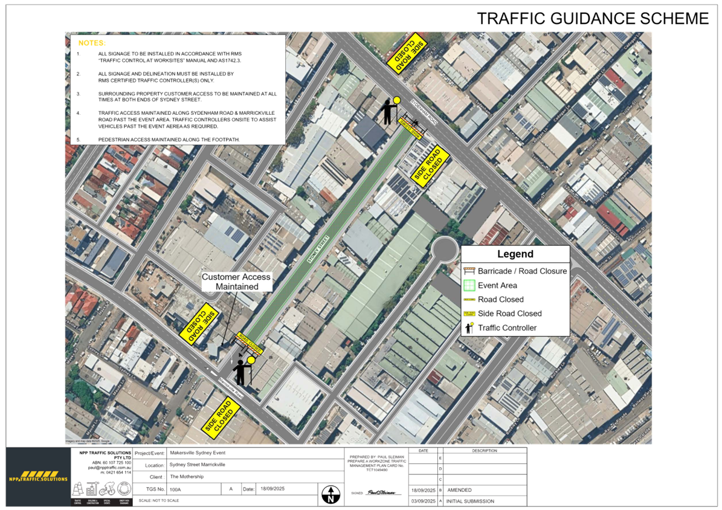Click the Traffic Control cones icon in title block
This screenshot has width=722, height=510.
pos(77,489)
